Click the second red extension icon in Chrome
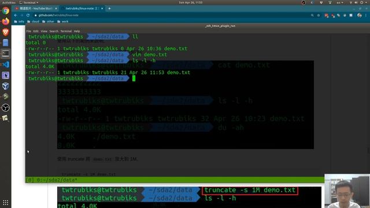The image size is (370, 208). 333,16
